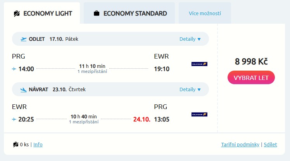Click the Icelandair logo on the outbound flight
Screen dimensions: 290x161
pyautogui.click(x=199, y=64)
